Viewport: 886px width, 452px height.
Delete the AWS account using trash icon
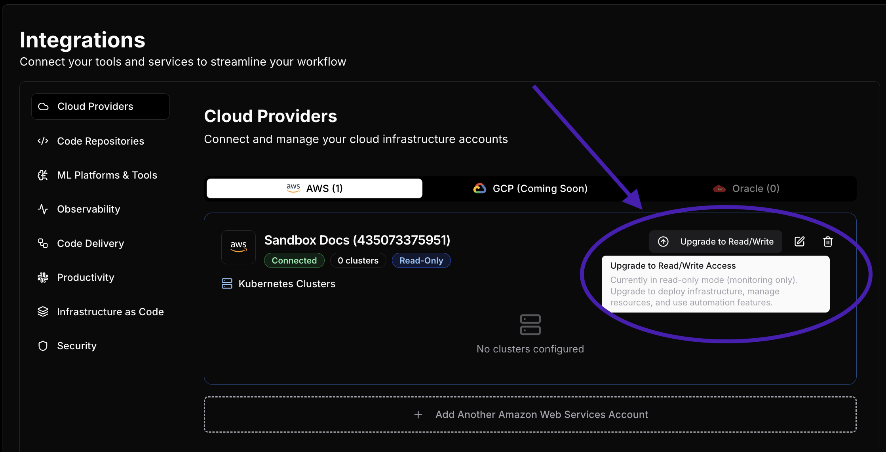click(x=828, y=241)
